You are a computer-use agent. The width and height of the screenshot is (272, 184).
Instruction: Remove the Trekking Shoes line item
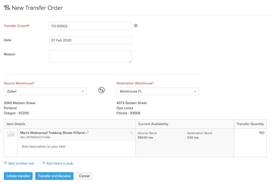point(131,133)
